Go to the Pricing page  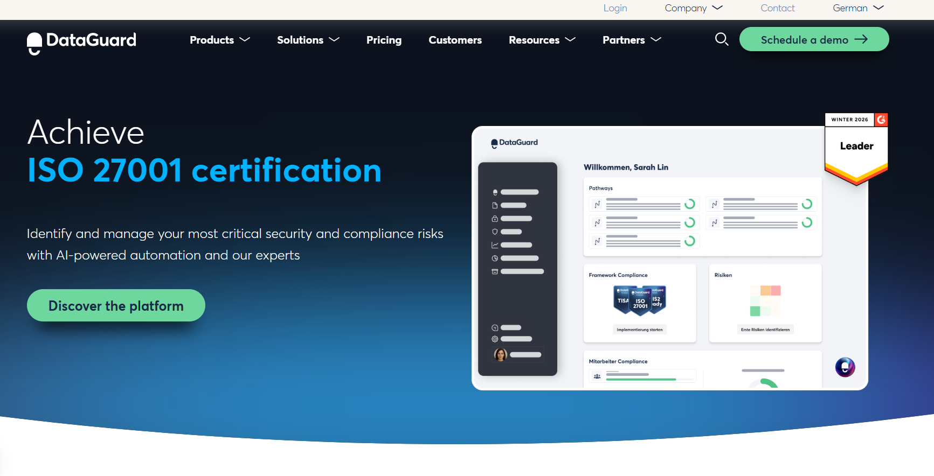[384, 40]
